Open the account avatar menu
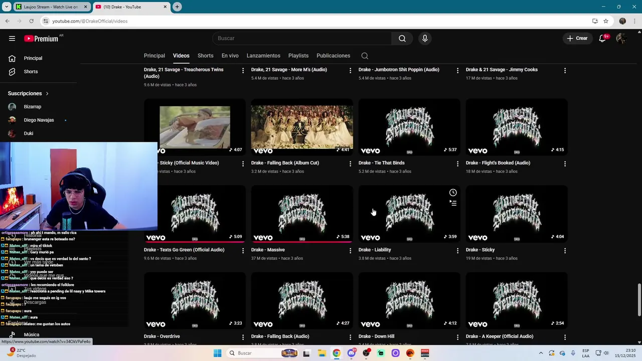Image resolution: width=642 pixels, height=361 pixels. pos(621,39)
